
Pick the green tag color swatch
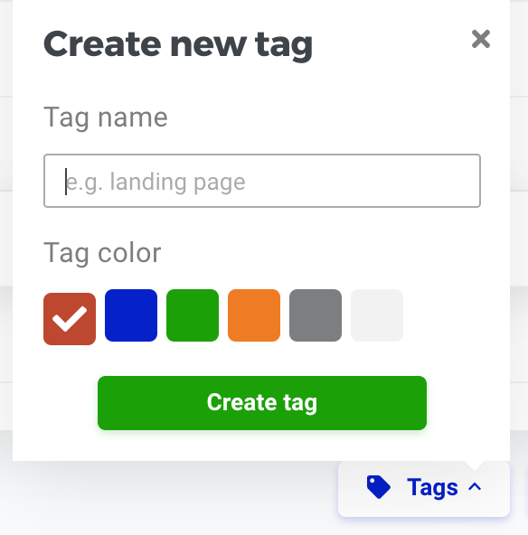pos(193,315)
